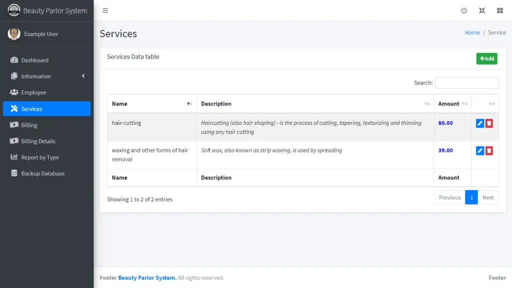Select page 1 in the pagination control
This screenshot has width=512, height=288.
coord(471,197)
